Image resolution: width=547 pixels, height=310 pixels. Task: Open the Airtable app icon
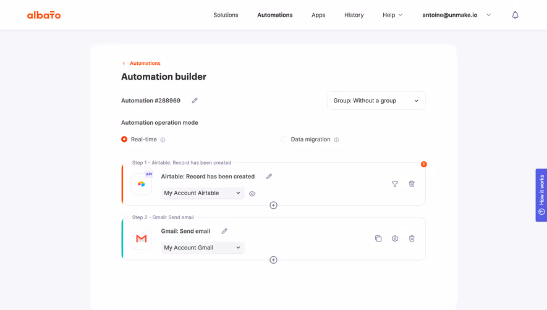(x=142, y=184)
